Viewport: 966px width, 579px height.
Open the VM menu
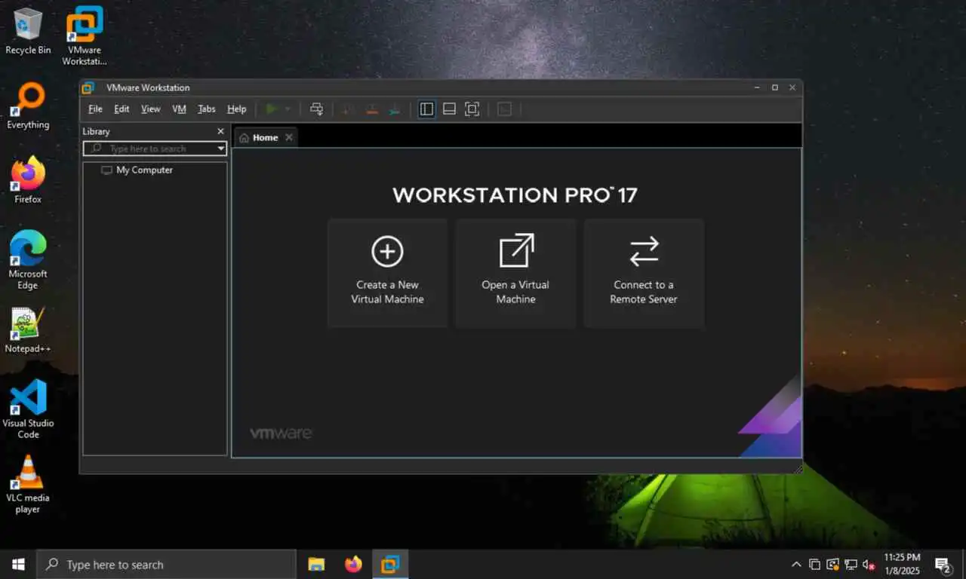click(179, 109)
